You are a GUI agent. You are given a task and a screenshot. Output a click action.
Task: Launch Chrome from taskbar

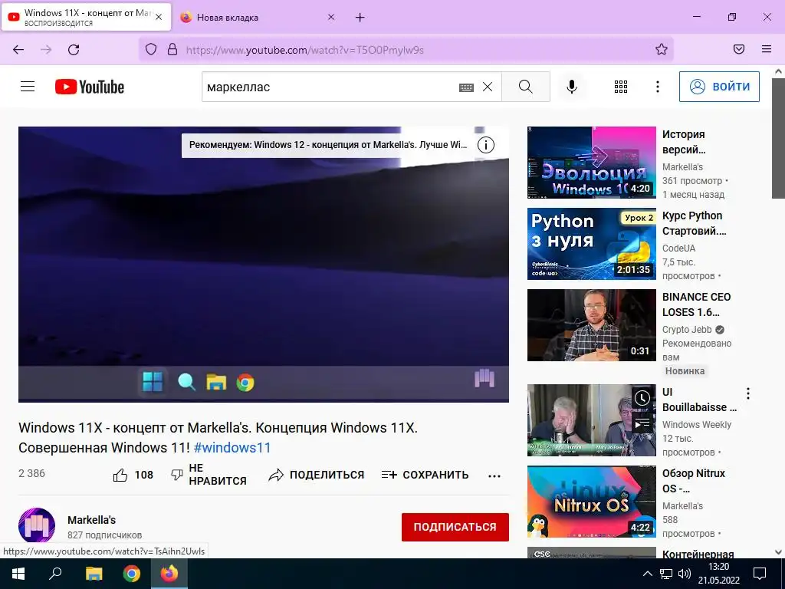click(x=132, y=574)
